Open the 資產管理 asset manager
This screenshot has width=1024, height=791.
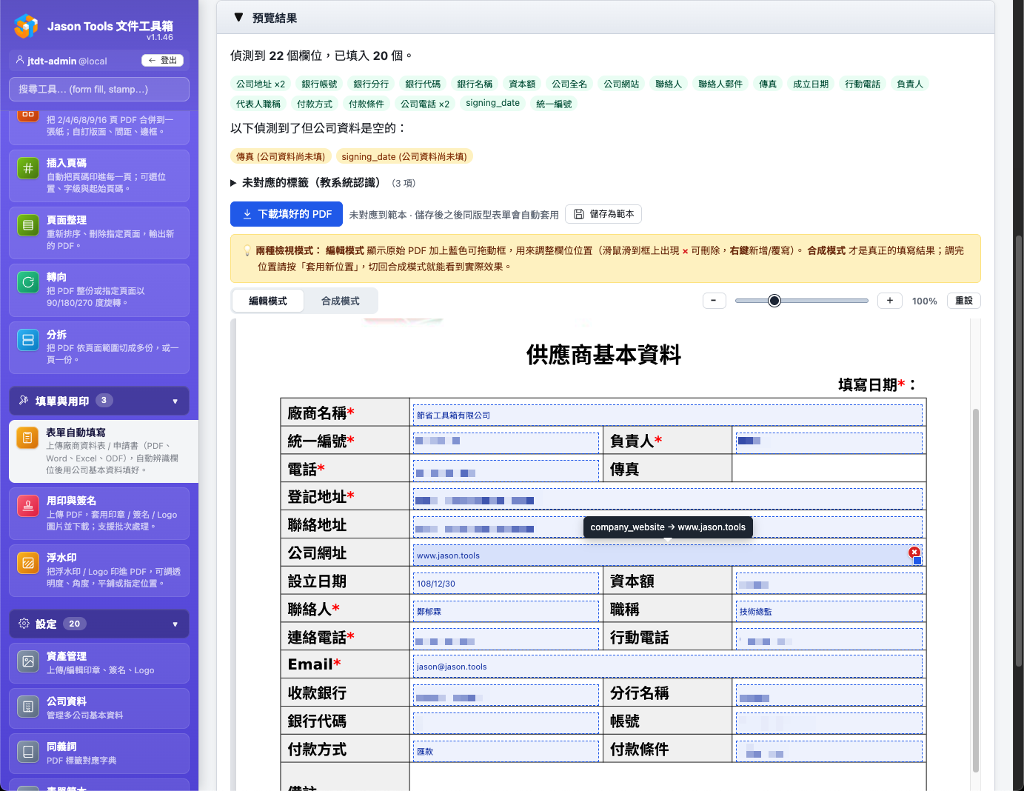pos(98,663)
